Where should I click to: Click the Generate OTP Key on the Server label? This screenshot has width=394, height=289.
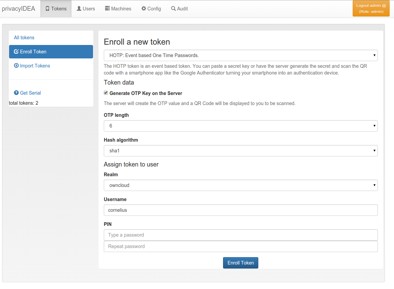[x=146, y=93]
